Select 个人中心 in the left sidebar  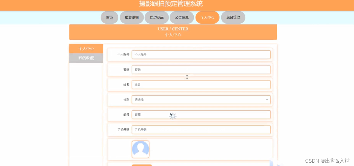[86, 49]
